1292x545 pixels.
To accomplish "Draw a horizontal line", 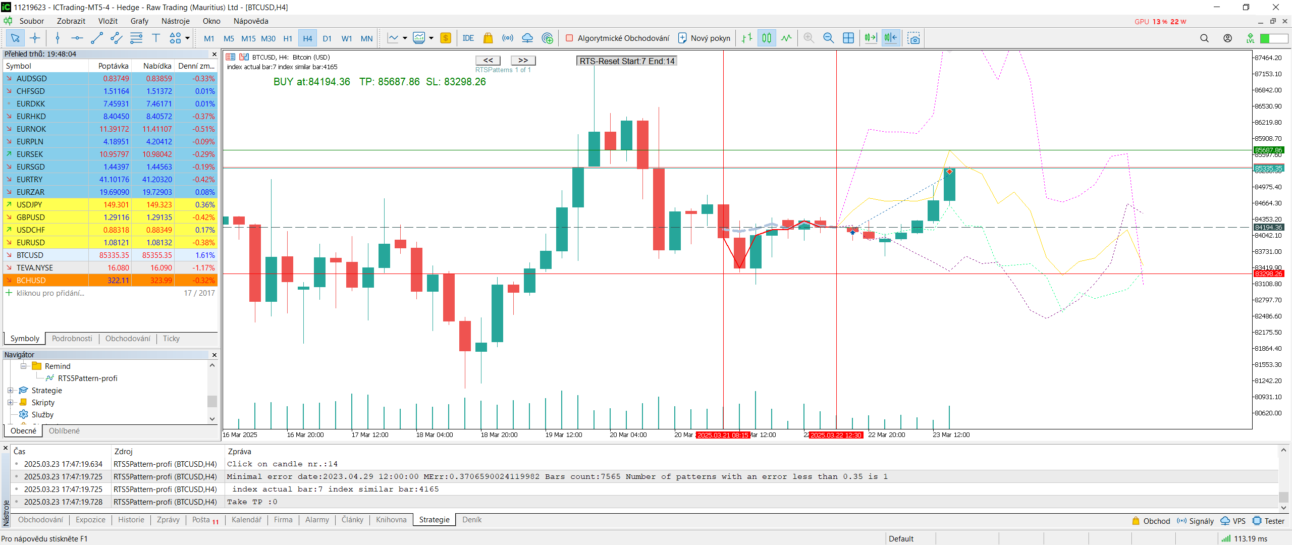I will pos(77,38).
